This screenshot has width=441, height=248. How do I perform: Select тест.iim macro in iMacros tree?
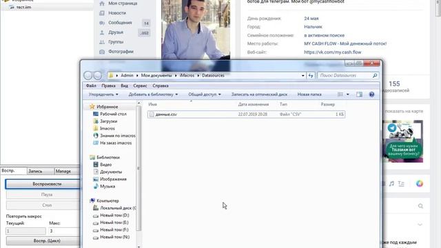[23, 8]
